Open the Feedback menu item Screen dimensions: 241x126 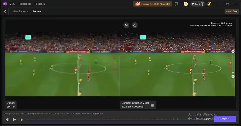(40, 4)
